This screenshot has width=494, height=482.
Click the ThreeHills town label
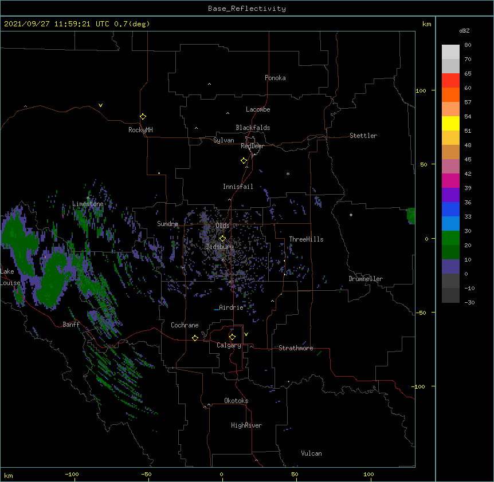(306, 239)
